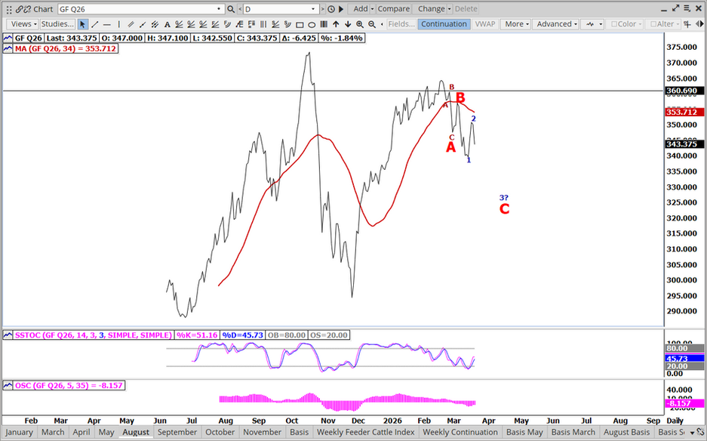Toggle the Alter checkbox

pyautogui.click(x=662, y=24)
